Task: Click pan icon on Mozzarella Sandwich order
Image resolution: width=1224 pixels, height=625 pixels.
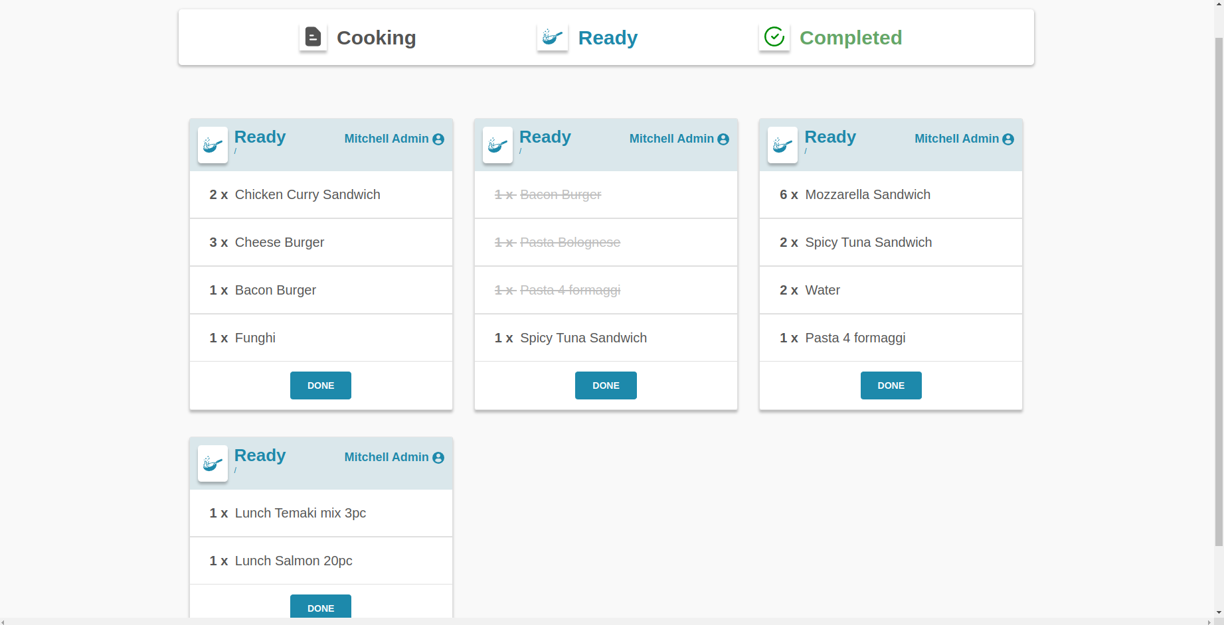Action: pos(782,145)
